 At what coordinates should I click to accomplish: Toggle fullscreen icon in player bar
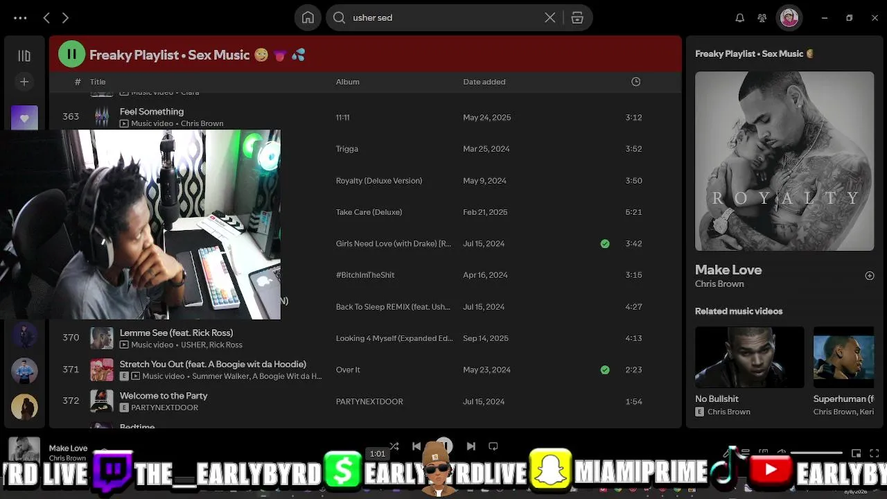point(875,453)
